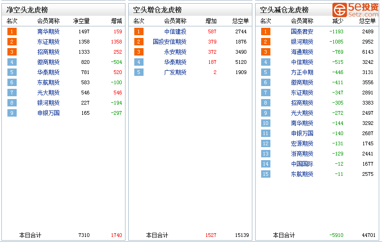Open 东证期货 in 空头减仓龙虎榜

pos(302,93)
